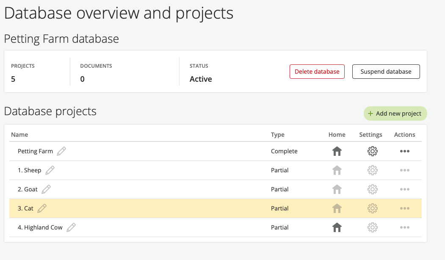Add a new project to the database
This screenshot has height=260, width=445.
tap(395, 113)
